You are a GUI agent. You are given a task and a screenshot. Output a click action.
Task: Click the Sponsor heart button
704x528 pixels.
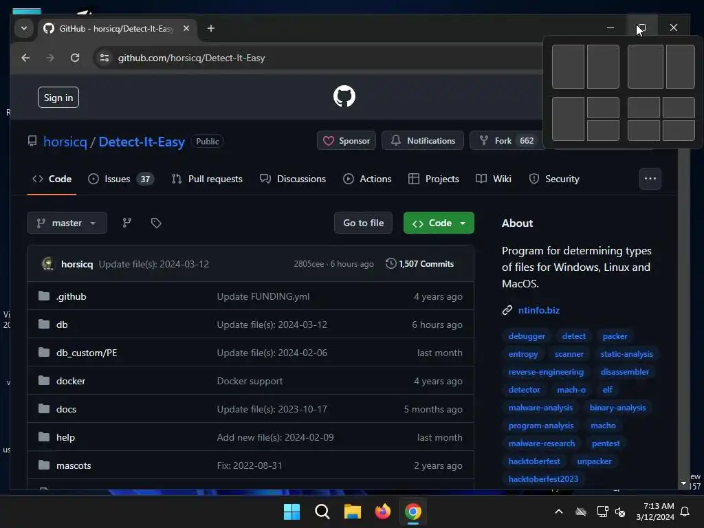(346, 141)
